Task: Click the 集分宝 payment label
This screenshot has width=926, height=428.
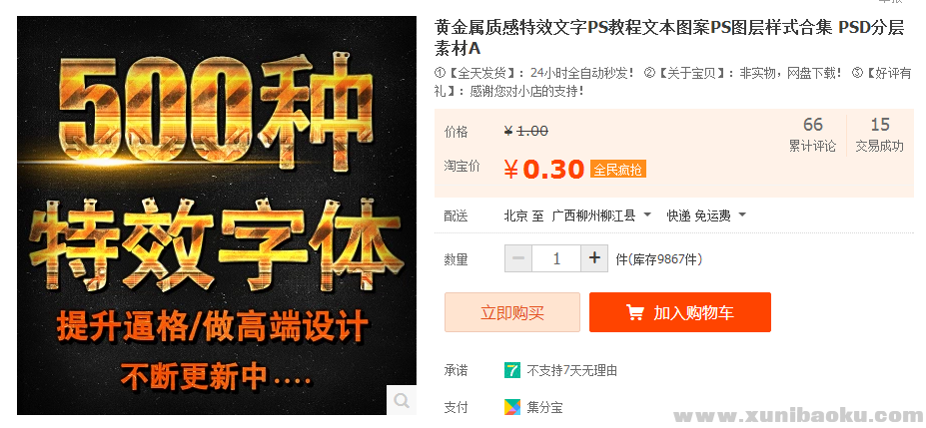Action: coord(544,407)
